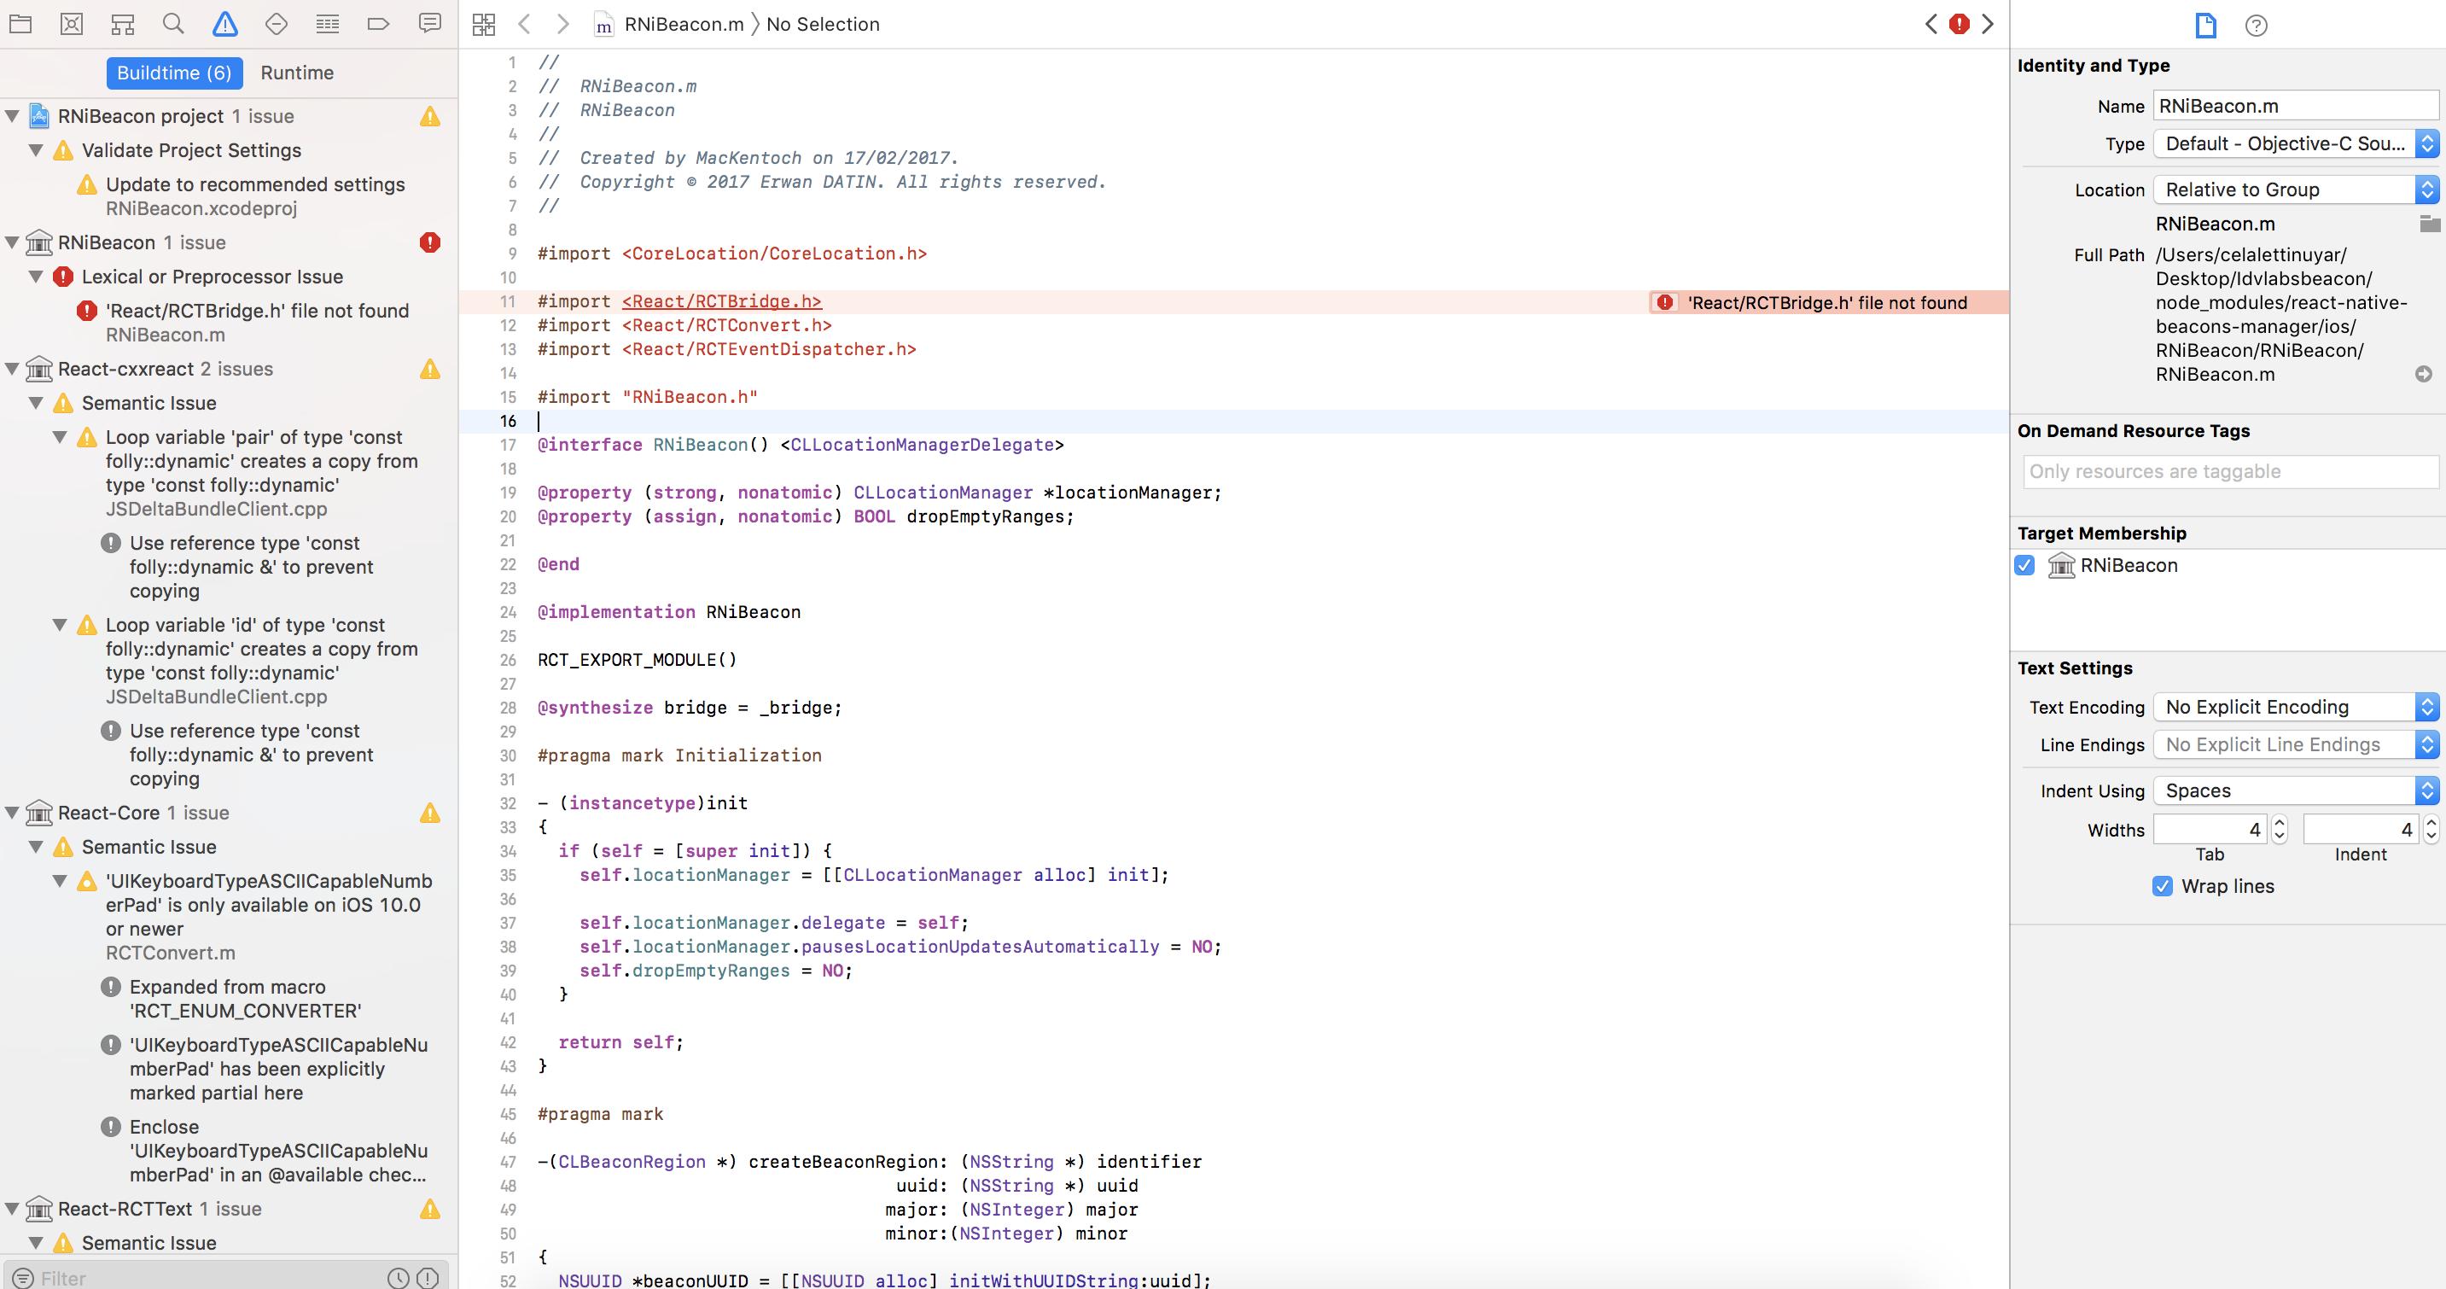Toggle the Wrap lines checkbox
The width and height of the screenshot is (2446, 1289).
tap(2162, 886)
